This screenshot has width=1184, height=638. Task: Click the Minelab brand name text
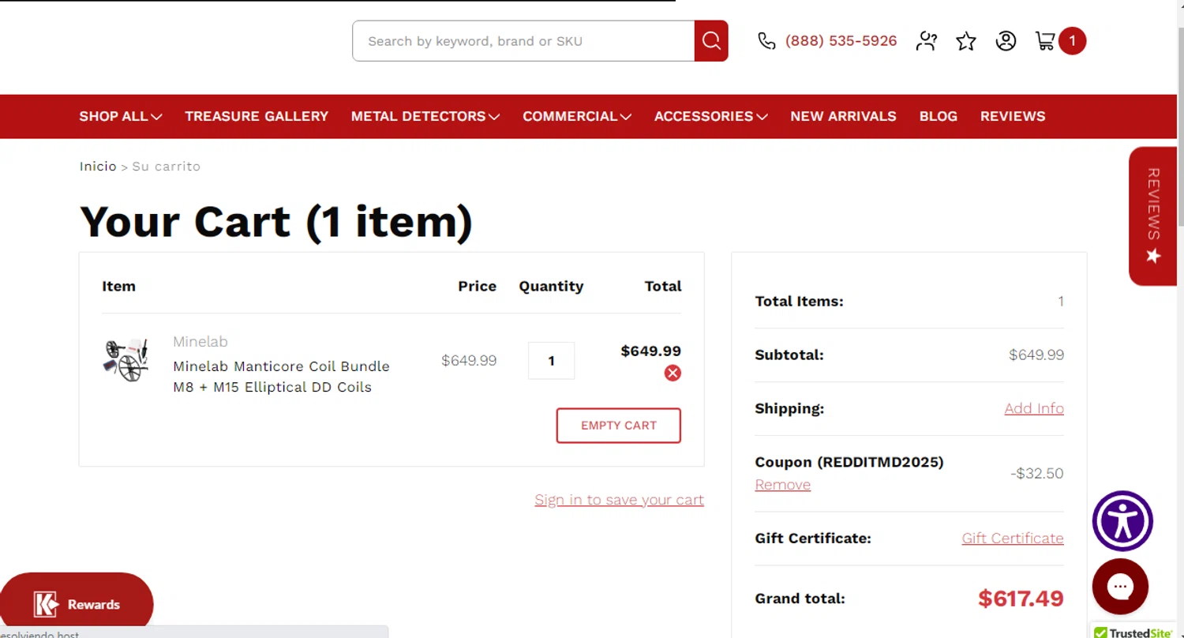coord(200,342)
